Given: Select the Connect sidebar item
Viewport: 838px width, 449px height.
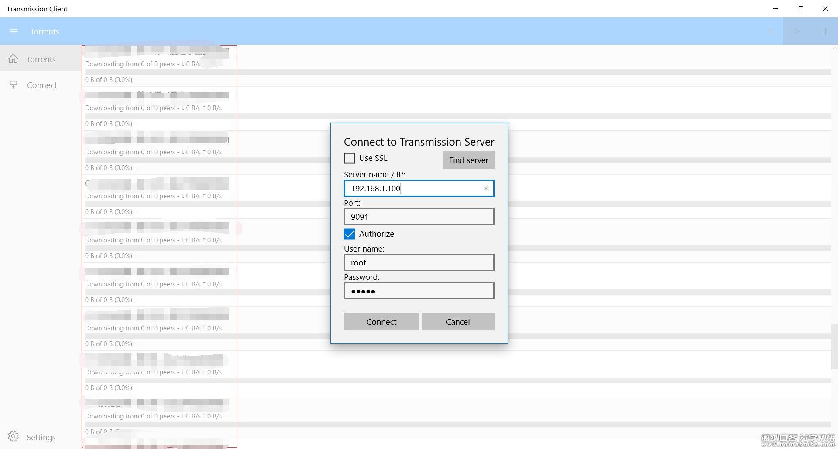Looking at the screenshot, I should 41,85.
